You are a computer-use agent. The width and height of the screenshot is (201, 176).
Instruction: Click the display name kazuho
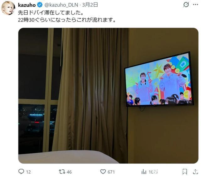27,5
